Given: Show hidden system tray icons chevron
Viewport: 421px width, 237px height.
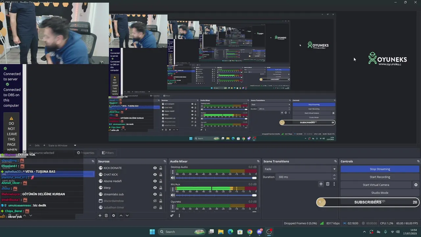Looking at the screenshot, I should (364, 232).
